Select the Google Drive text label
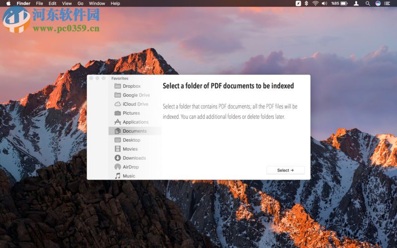Screen dimensions: 397x248 pos(136,95)
